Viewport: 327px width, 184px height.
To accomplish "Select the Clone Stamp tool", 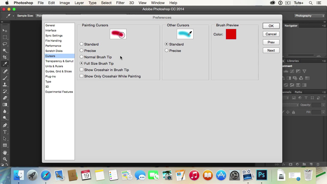I will 5,85.
